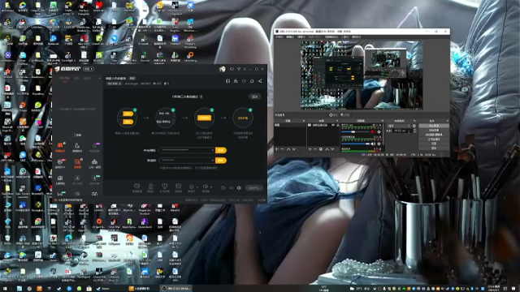The width and height of the screenshot is (520, 292).
Task: Open speaker options arrow in streaming app toolbar
Action: [211, 187]
